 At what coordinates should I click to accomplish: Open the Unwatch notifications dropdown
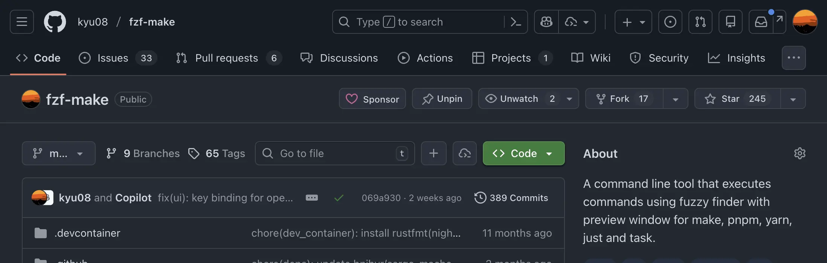[528, 99]
